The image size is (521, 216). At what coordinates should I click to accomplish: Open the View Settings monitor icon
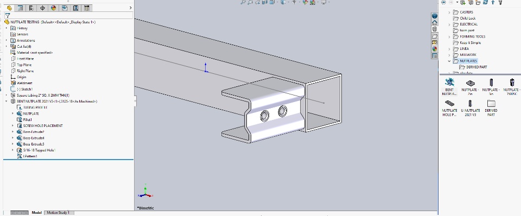[x=323, y=2]
